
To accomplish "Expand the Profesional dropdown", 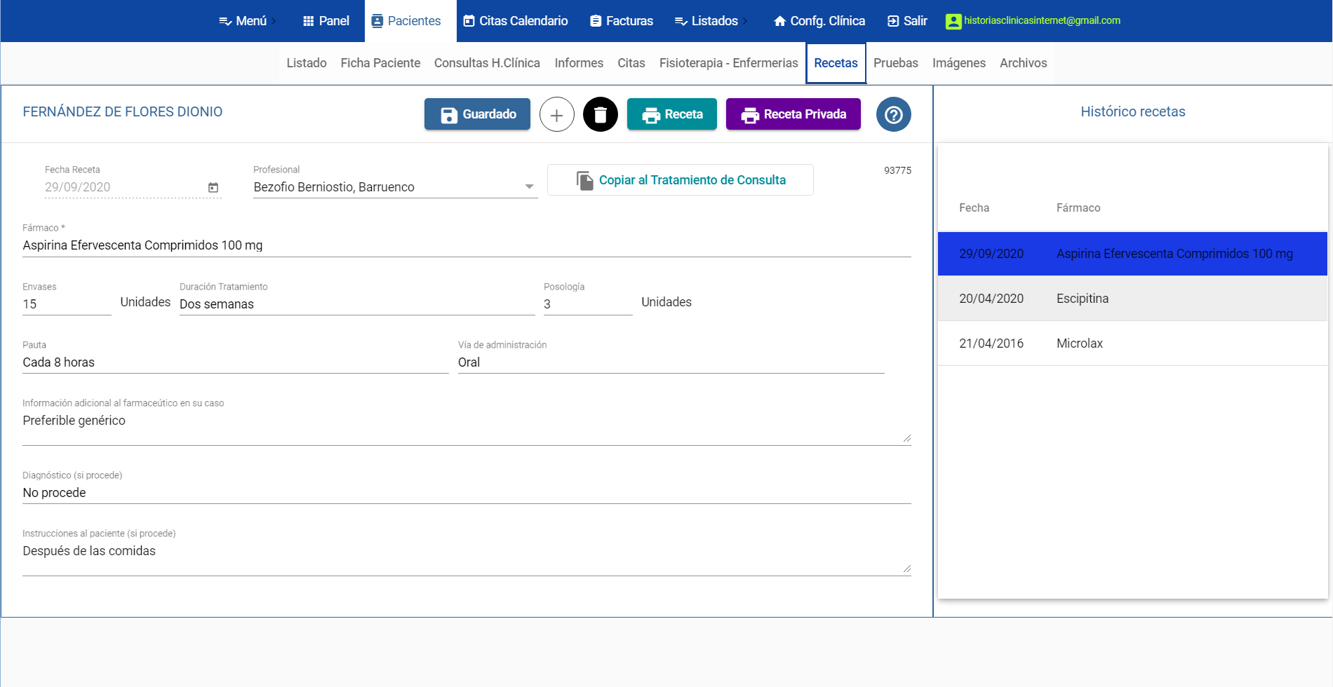I will tap(529, 187).
